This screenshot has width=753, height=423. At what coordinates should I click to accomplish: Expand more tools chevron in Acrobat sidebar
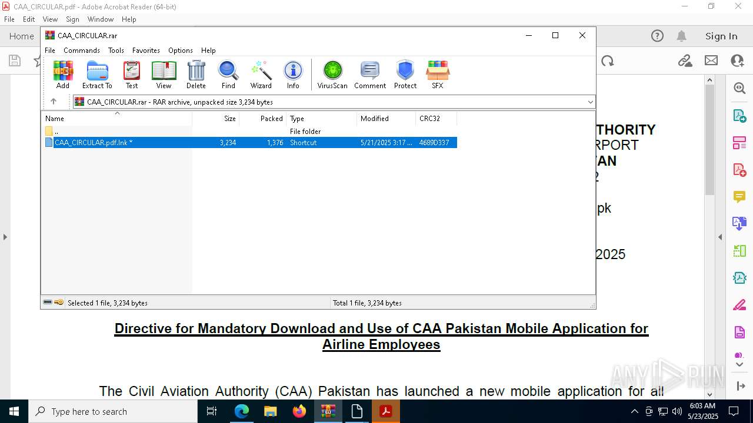[739, 365]
